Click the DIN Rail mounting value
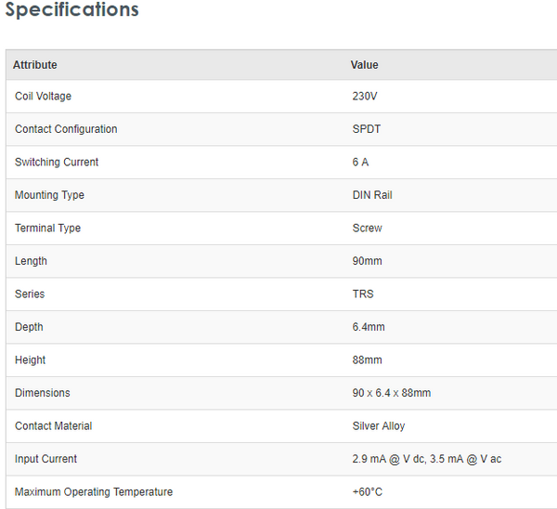Image resolution: width=557 pixels, height=509 pixels. click(371, 195)
